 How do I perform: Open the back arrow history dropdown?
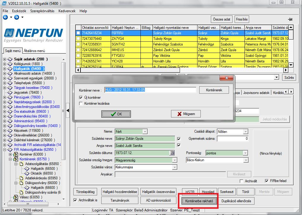tap(11, 17)
